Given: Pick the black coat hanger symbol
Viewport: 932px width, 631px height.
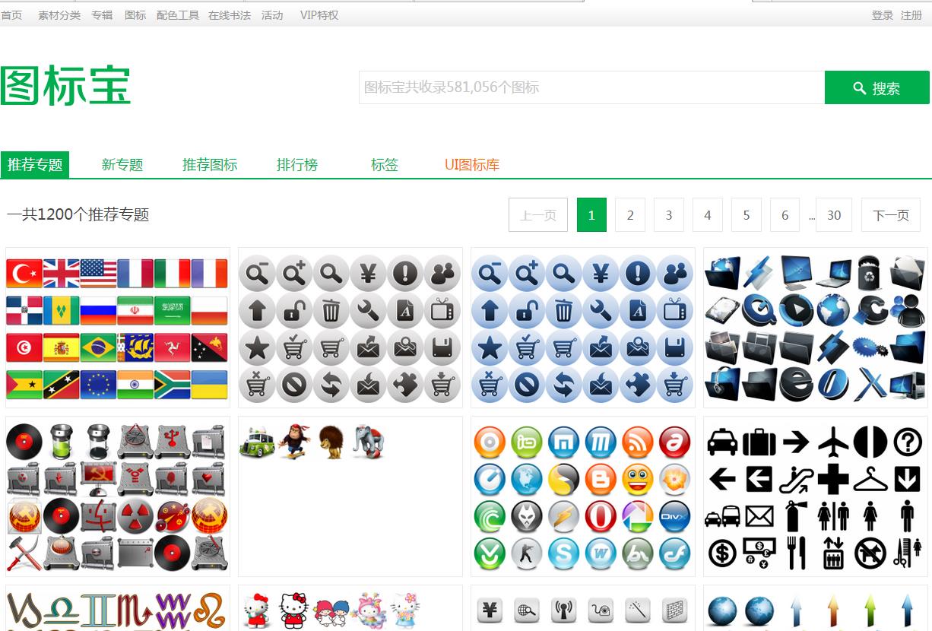Looking at the screenshot, I should click(870, 479).
